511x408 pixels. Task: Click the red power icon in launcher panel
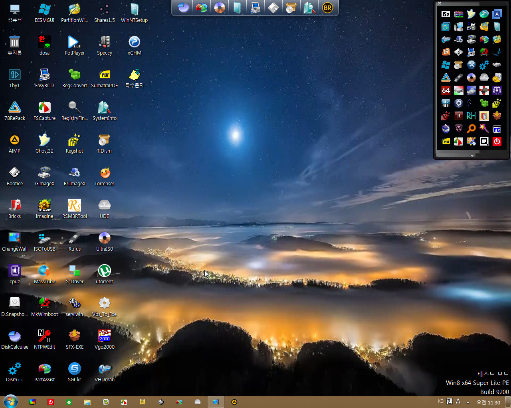tap(497, 141)
